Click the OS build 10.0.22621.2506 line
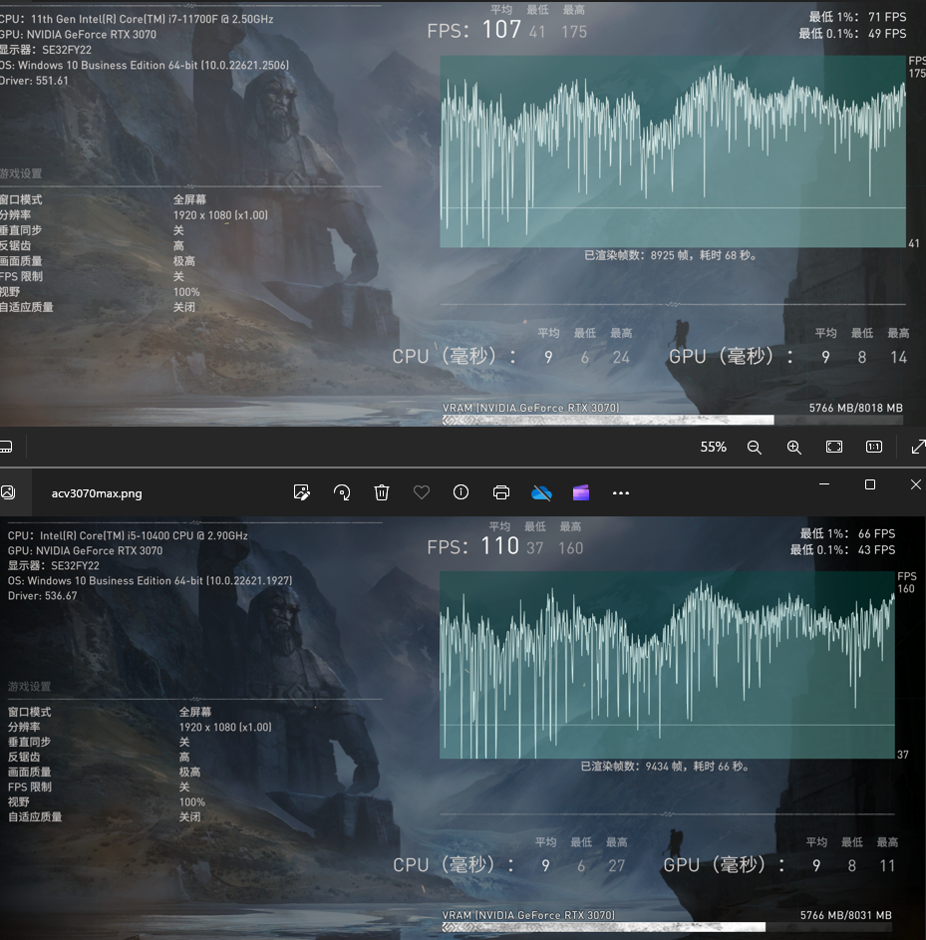The image size is (926, 940). pos(145,66)
